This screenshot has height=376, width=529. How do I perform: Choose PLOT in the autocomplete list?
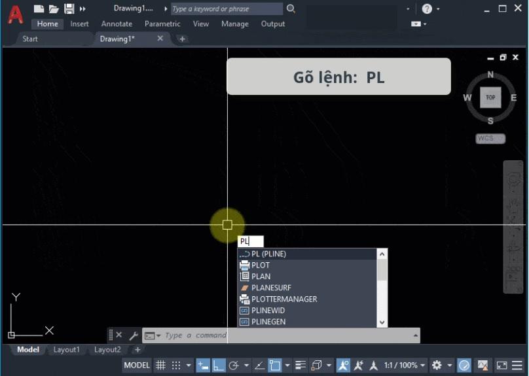click(261, 265)
